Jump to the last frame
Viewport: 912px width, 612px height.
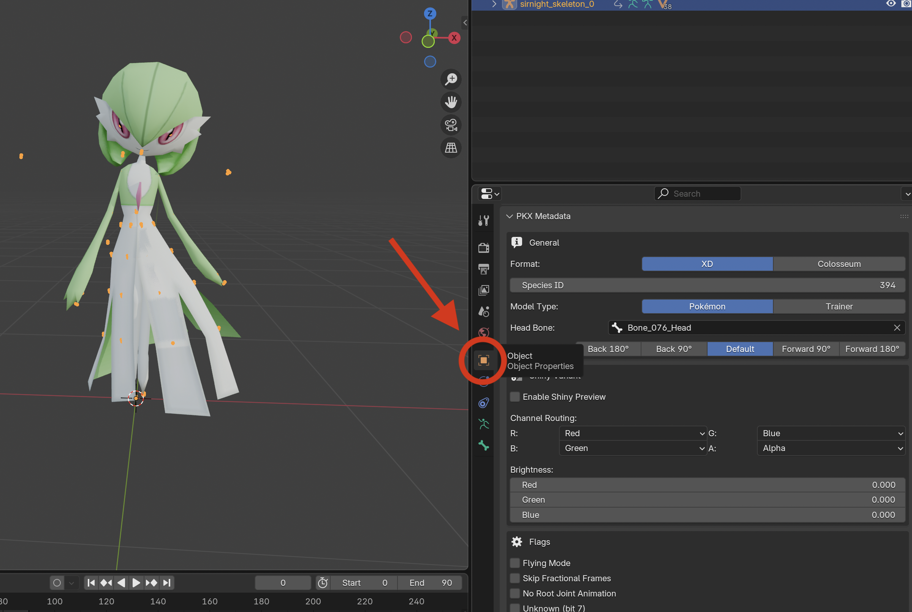166,583
